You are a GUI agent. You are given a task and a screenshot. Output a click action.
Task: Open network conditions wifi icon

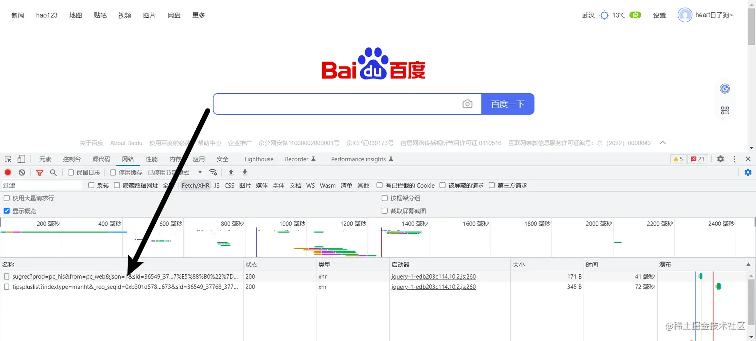pyautogui.click(x=213, y=172)
